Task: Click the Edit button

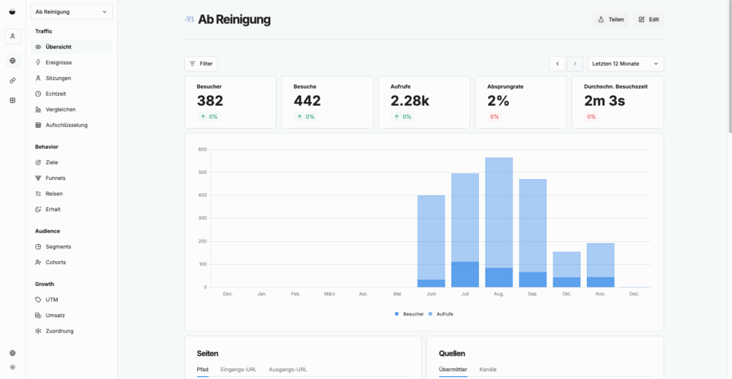Action: pos(648,19)
